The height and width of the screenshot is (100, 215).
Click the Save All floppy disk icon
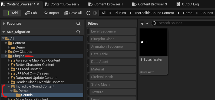[66, 13]
